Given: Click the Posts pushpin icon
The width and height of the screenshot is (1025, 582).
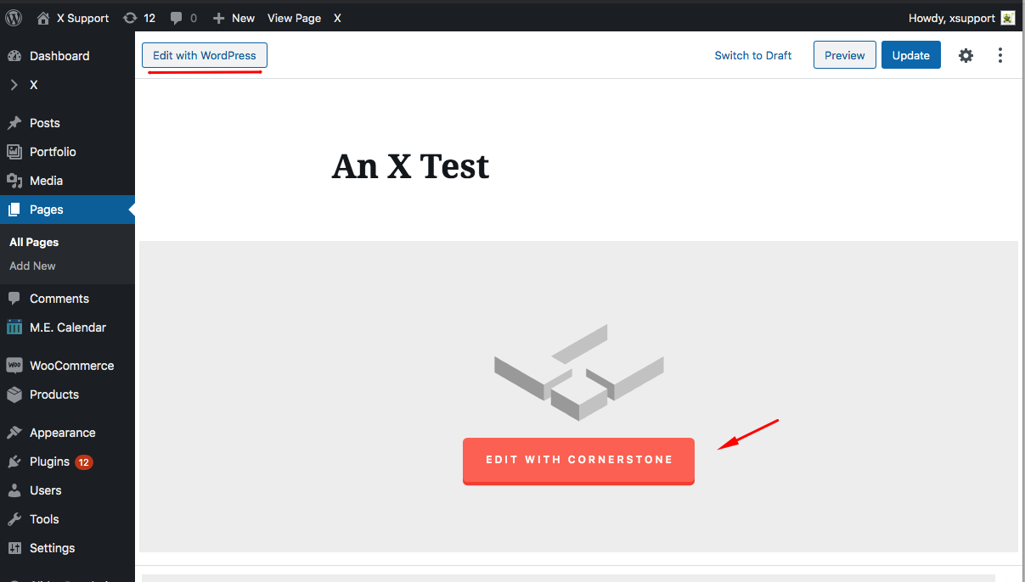Looking at the screenshot, I should [14, 123].
